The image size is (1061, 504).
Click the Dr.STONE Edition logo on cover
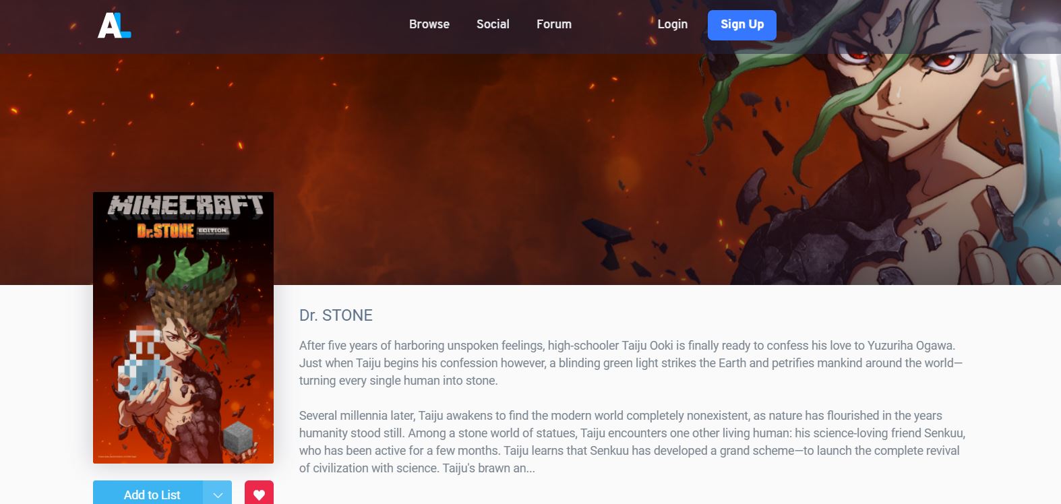coord(183,230)
